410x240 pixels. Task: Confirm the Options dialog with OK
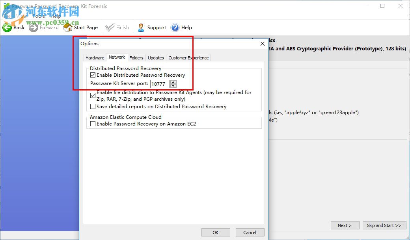coord(216,233)
